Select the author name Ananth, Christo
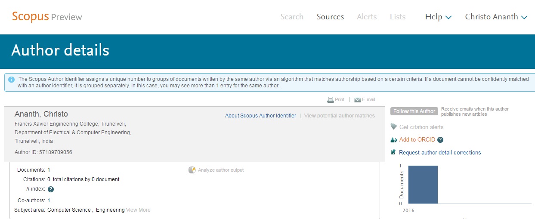The image size is (535, 219). click(41, 114)
